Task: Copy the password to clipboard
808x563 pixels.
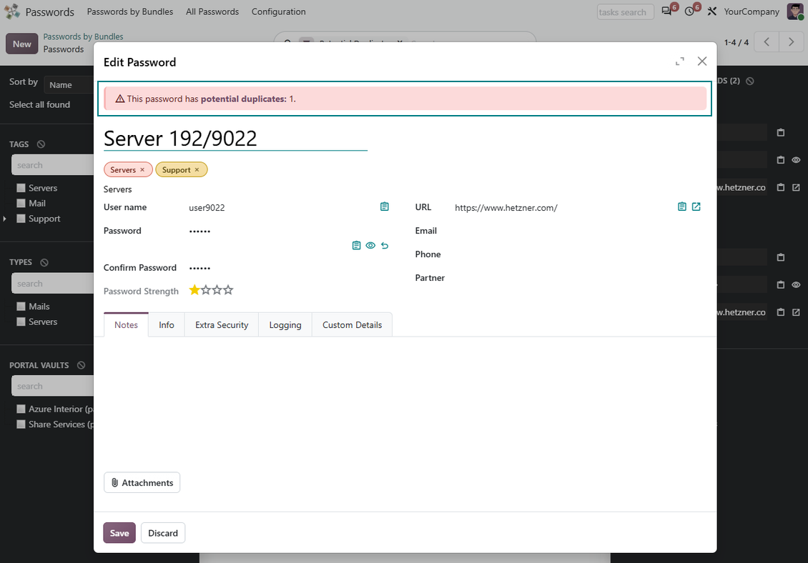Action: pyautogui.click(x=356, y=245)
